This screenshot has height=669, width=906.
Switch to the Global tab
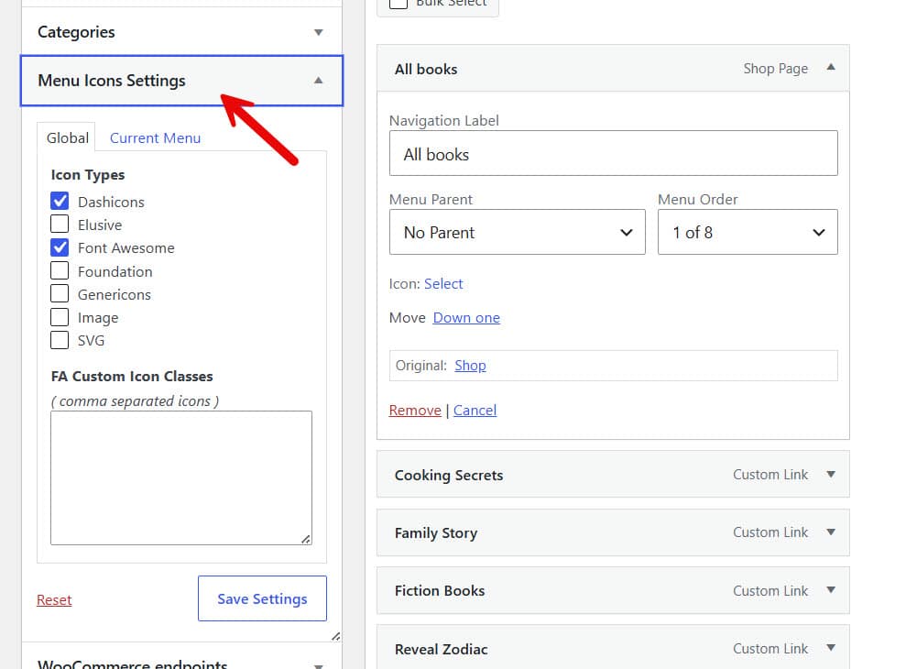click(x=67, y=137)
